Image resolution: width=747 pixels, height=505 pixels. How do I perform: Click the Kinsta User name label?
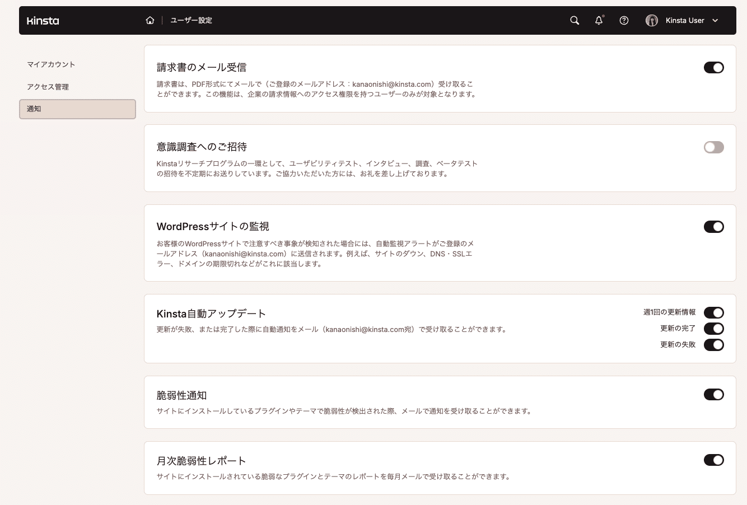point(685,20)
